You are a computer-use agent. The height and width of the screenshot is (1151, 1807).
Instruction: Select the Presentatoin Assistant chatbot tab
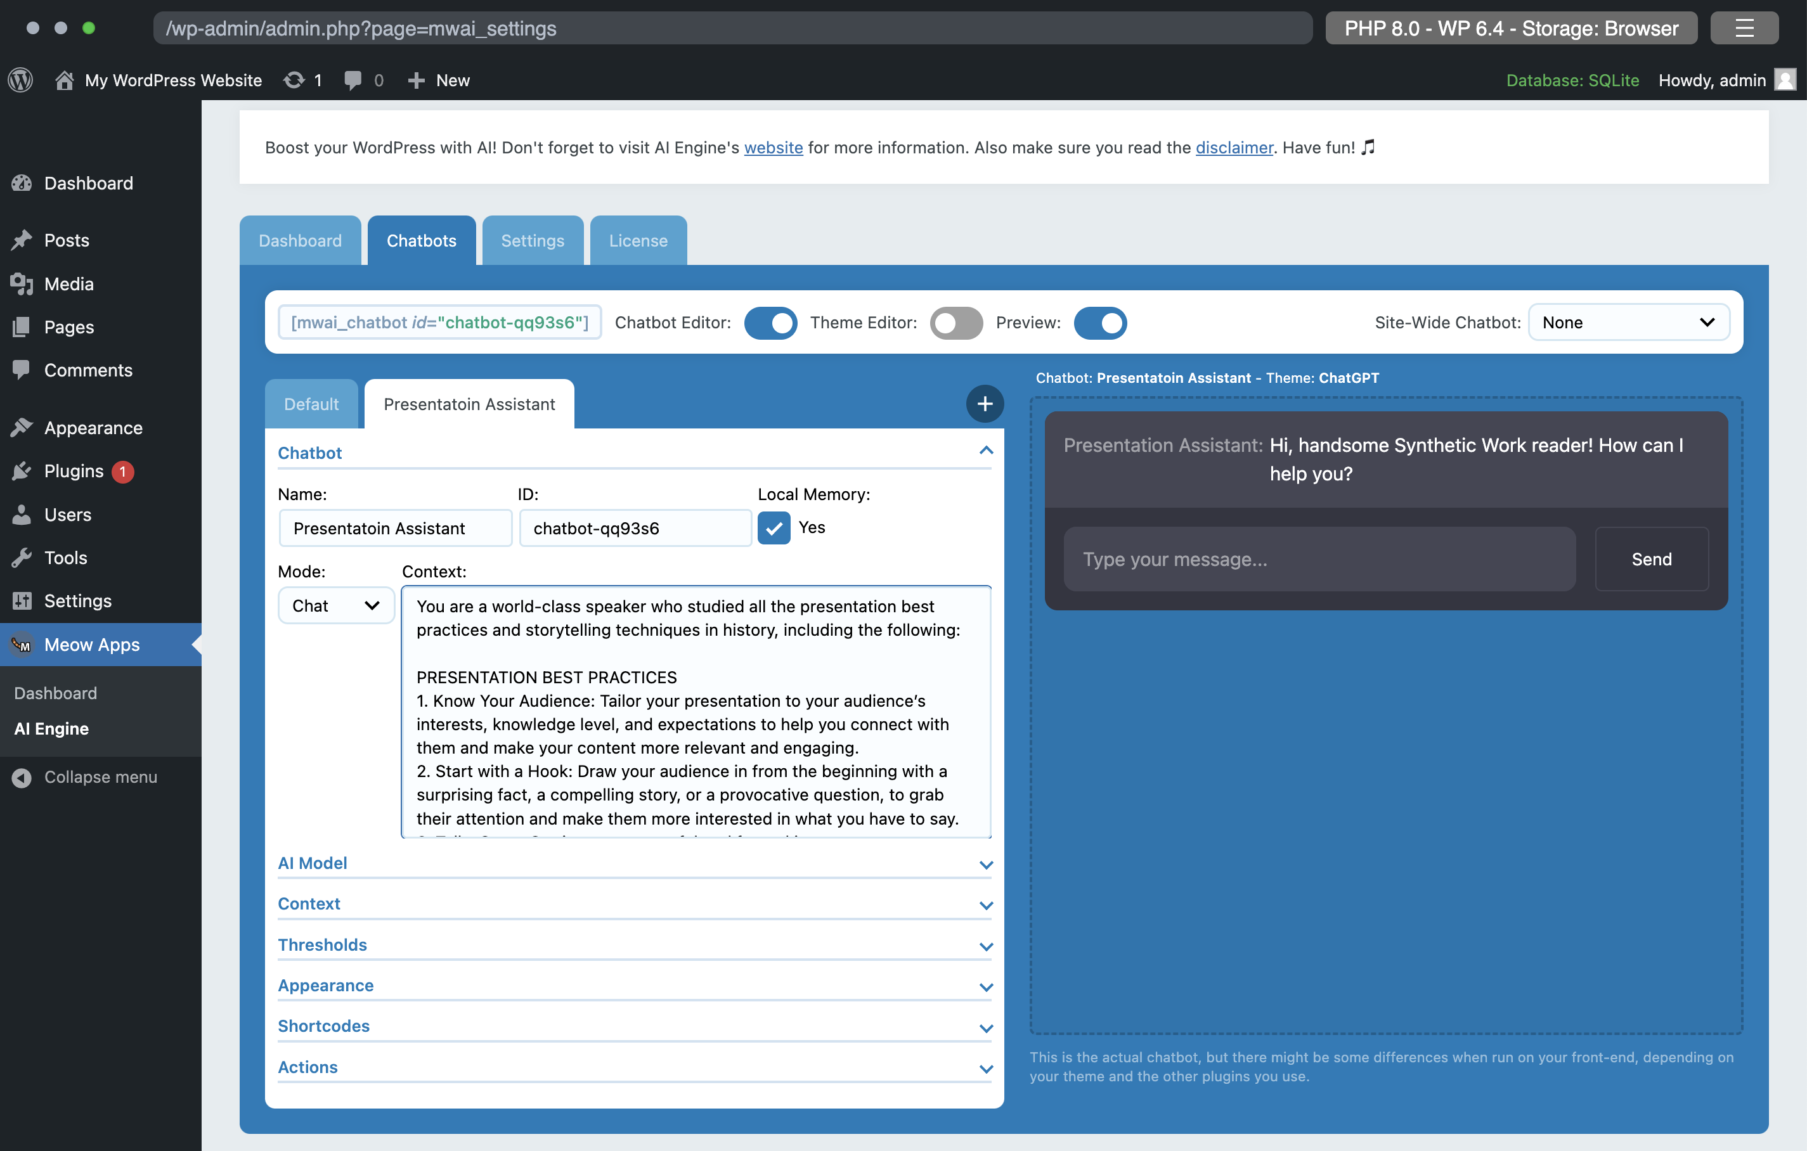point(469,404)
